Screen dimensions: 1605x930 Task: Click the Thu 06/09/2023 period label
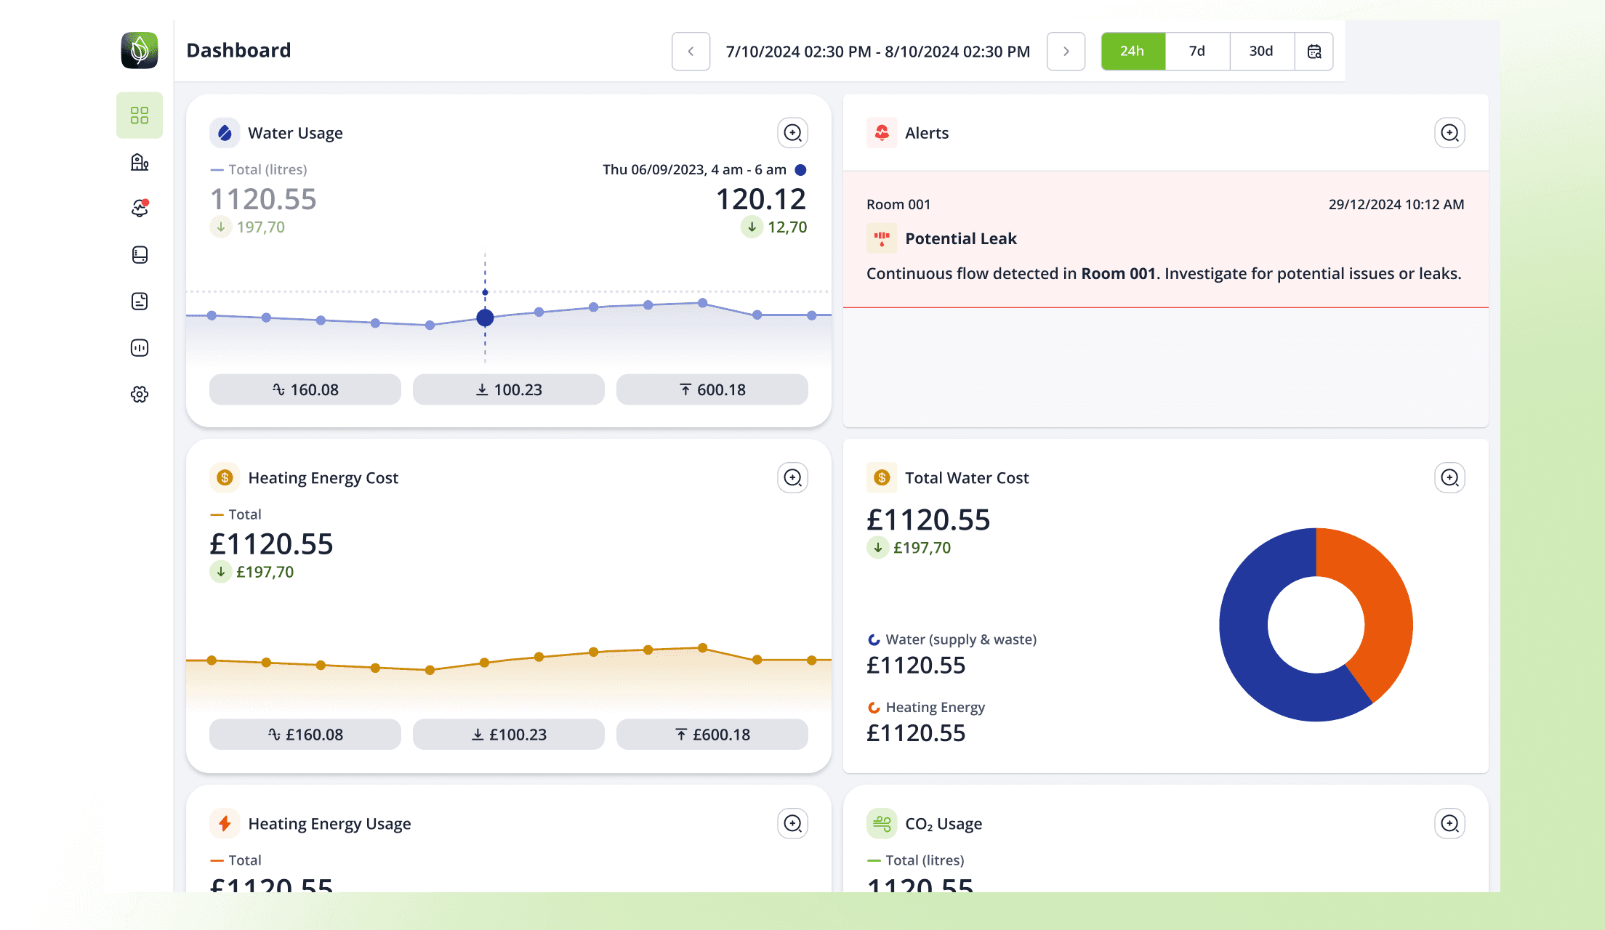[694, 170]
